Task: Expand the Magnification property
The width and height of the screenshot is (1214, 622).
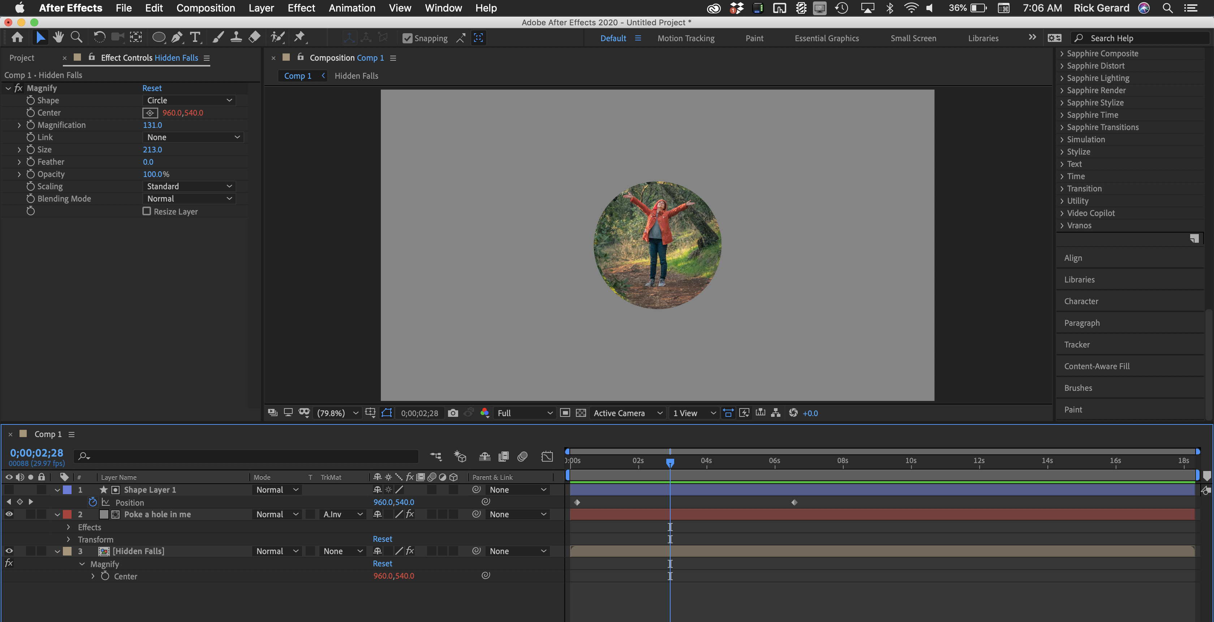Action: pyautogui.click(x=19, y=125)
